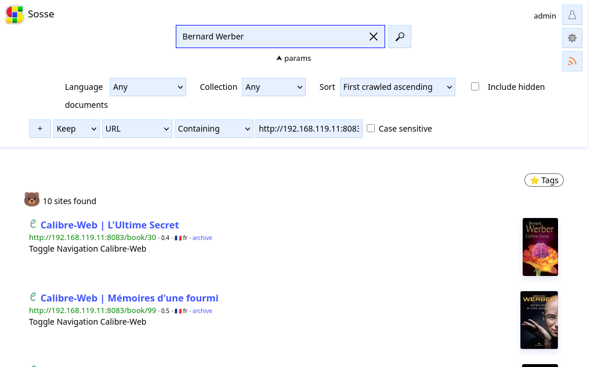Open Calibre-Web | Mémoires d'une fourmi result
Screen dimensions: 594x367
point(129,298)
